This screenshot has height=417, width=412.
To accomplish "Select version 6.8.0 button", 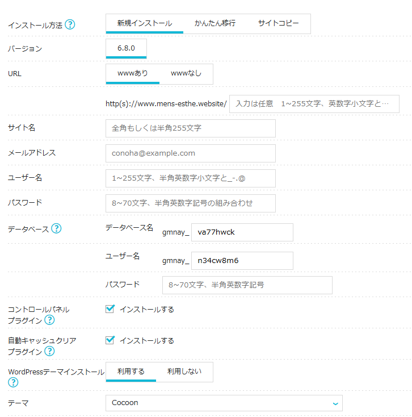I will click(x=126, y=48).
